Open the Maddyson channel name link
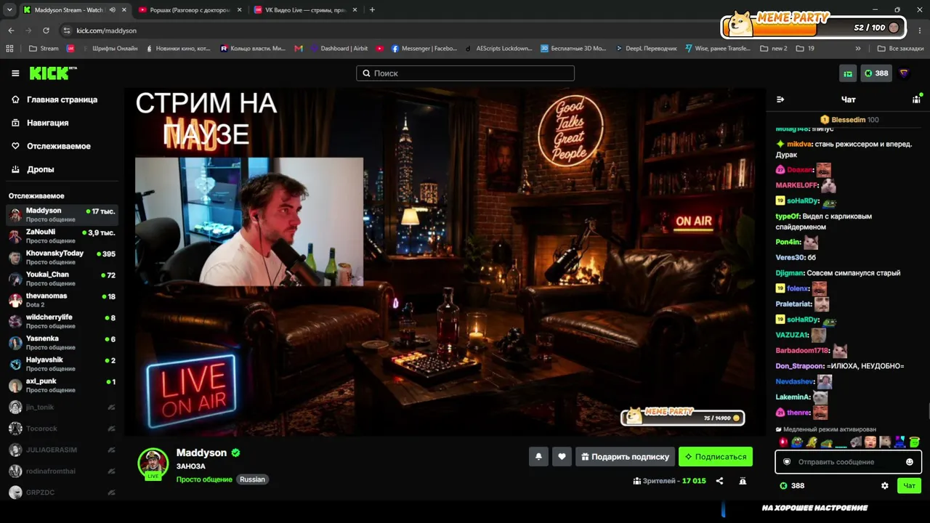Screen dimensions: 930x523 [202, 453]
